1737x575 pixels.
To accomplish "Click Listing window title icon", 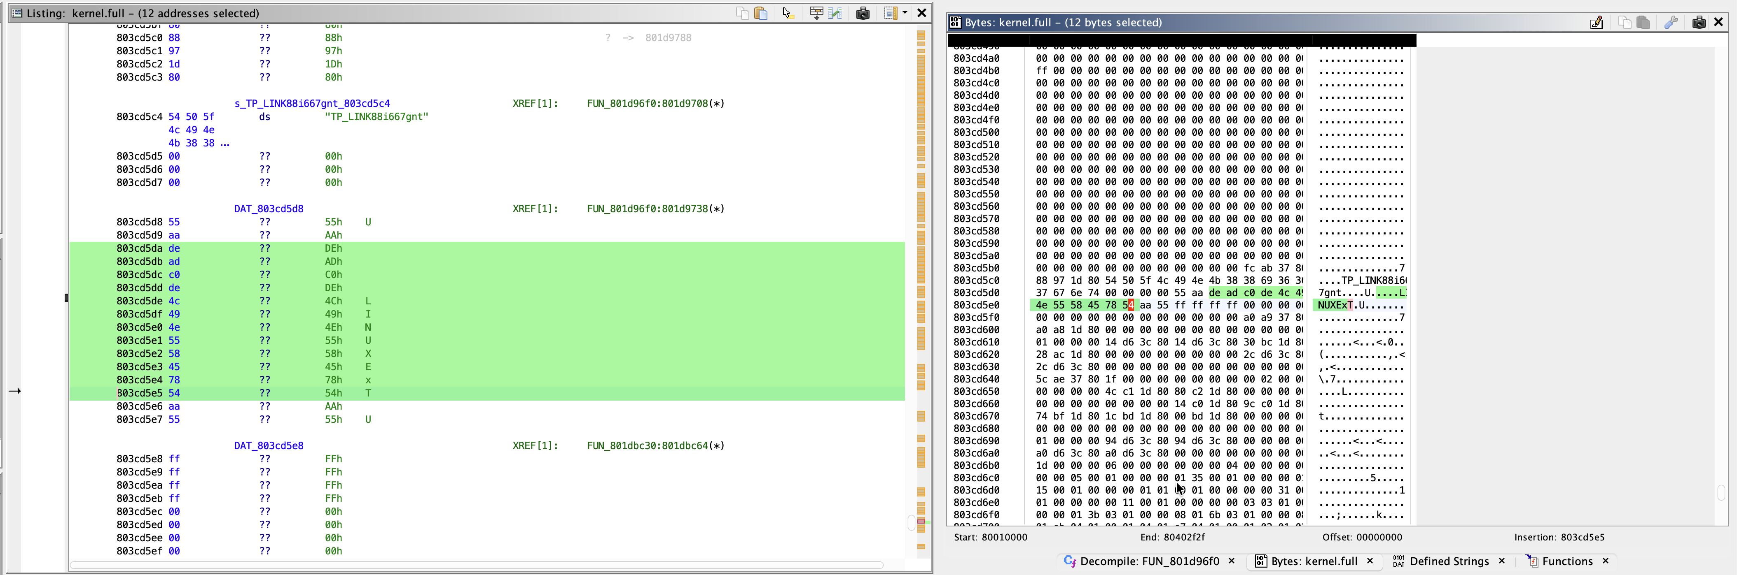I will pyautogui.click(x=18, y=13).
